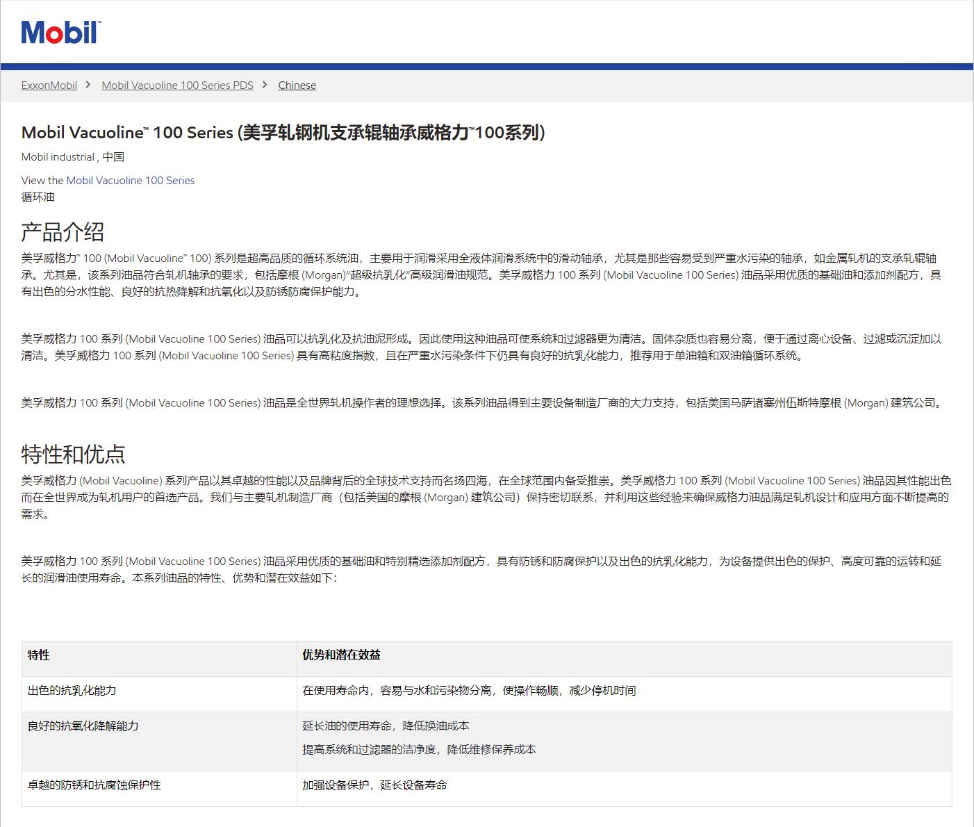Image resolution: width=974 pixels, height=827 pixels.
Task: Click the text "View the" before the series link
Action: point(42,180)
